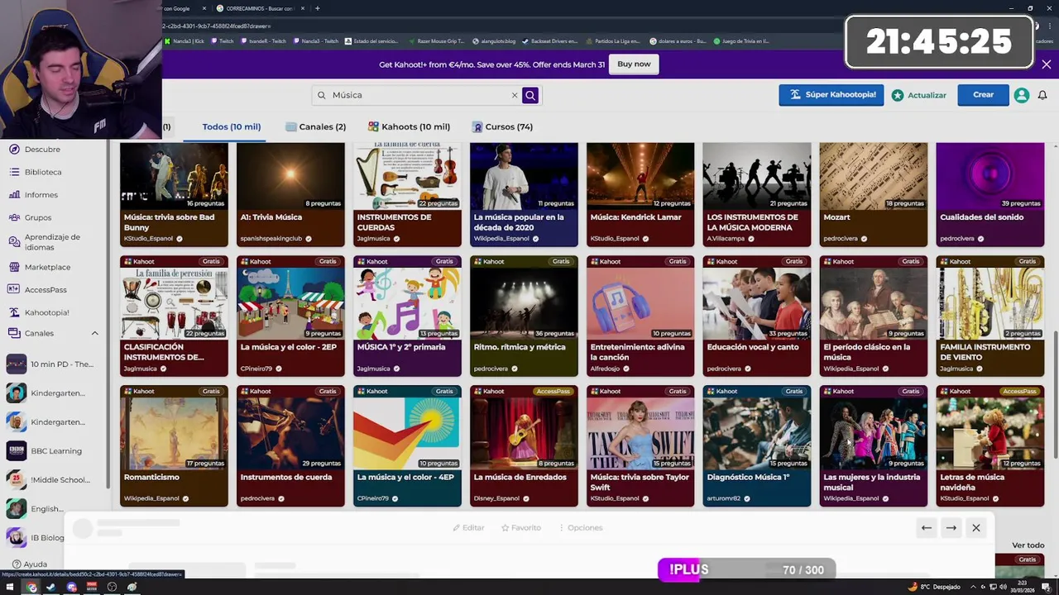Click the Twitch bookmark in bookmarks bar

click(x=223, y=41)
